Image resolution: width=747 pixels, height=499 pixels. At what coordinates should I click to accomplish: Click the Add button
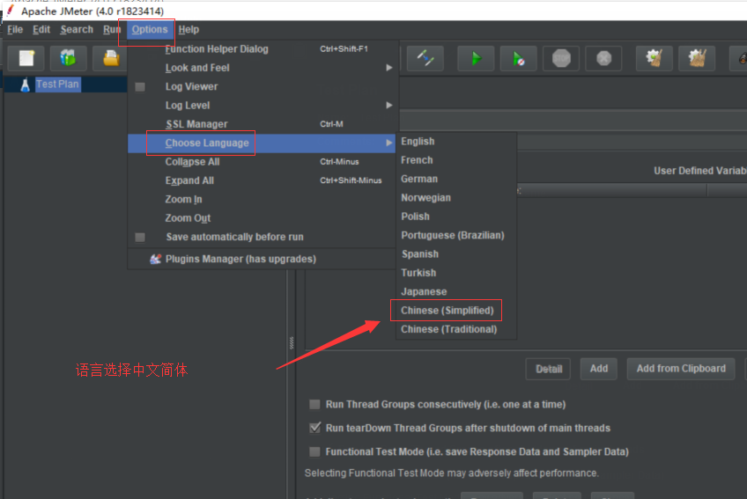pyautogui.click(x=599, y=369)
